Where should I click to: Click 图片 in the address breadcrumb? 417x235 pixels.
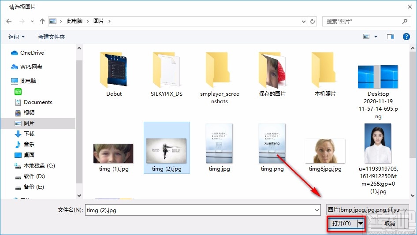pos(99,21)
